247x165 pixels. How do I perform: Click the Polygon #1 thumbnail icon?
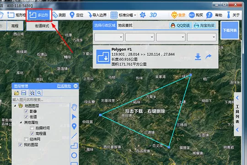tap(103, 57)
